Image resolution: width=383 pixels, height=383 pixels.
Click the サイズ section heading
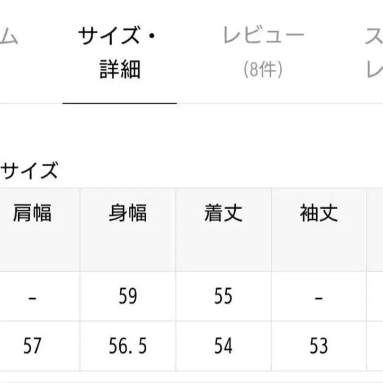[29, 172]
